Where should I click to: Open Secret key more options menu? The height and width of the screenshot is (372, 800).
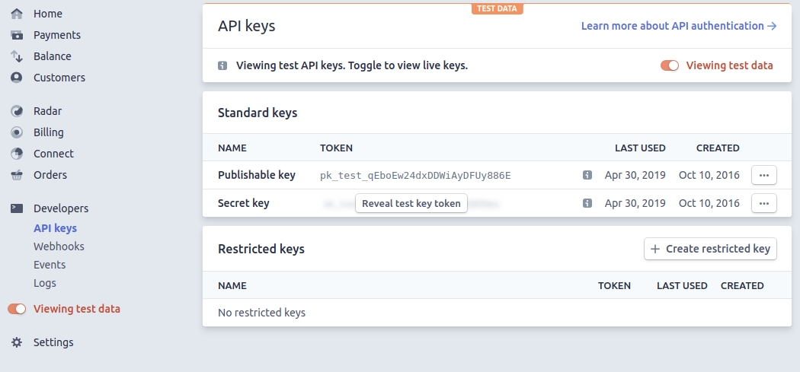764,203
